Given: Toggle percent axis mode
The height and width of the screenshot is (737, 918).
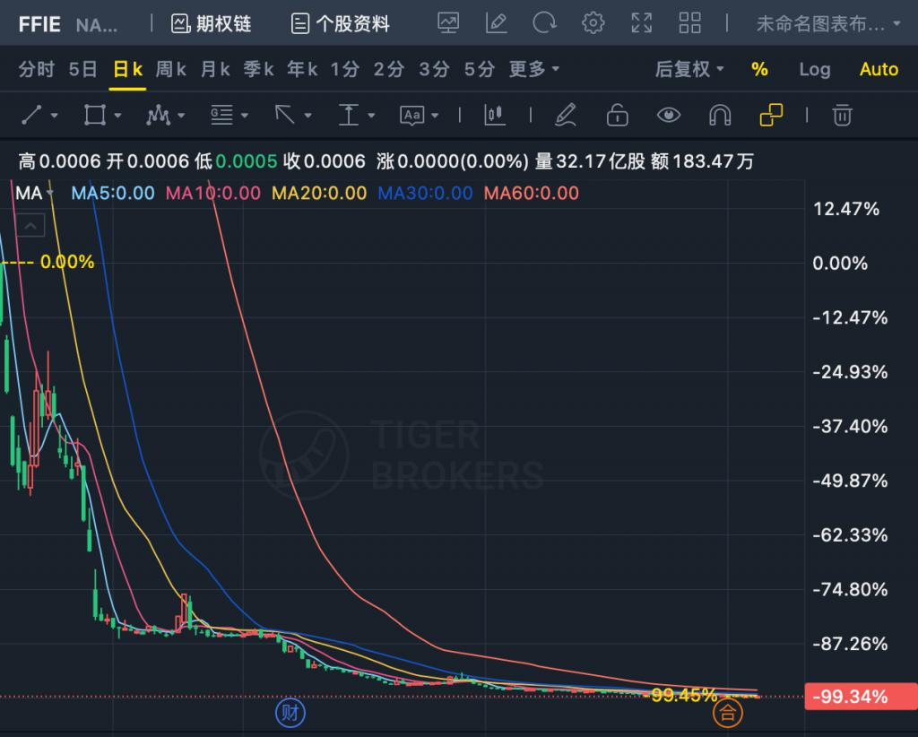Looking at the screenshot, I should (759, 69).
